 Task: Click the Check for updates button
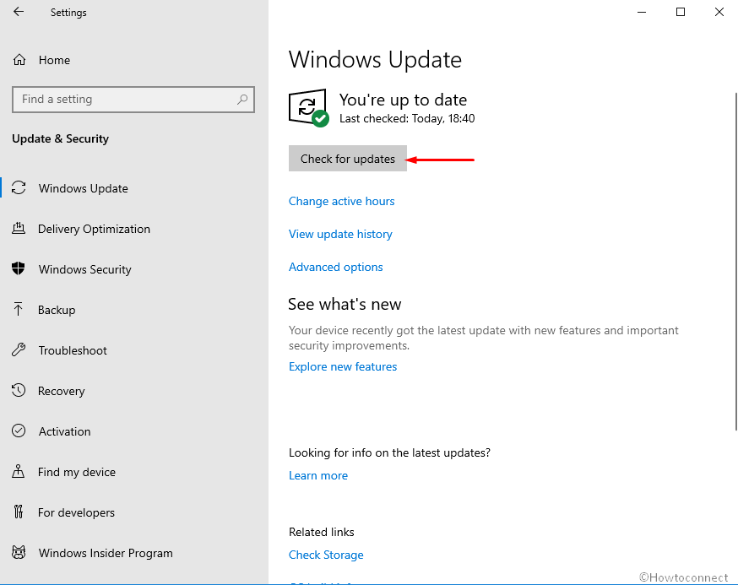point(348,159)
